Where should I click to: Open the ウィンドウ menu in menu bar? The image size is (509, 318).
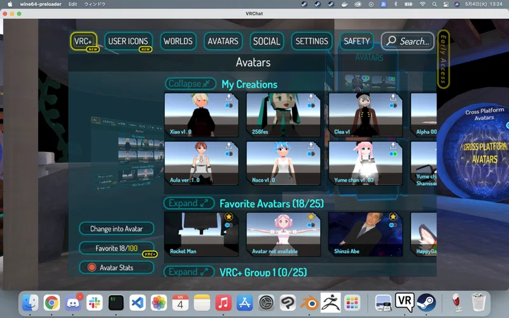pos(95,4)
